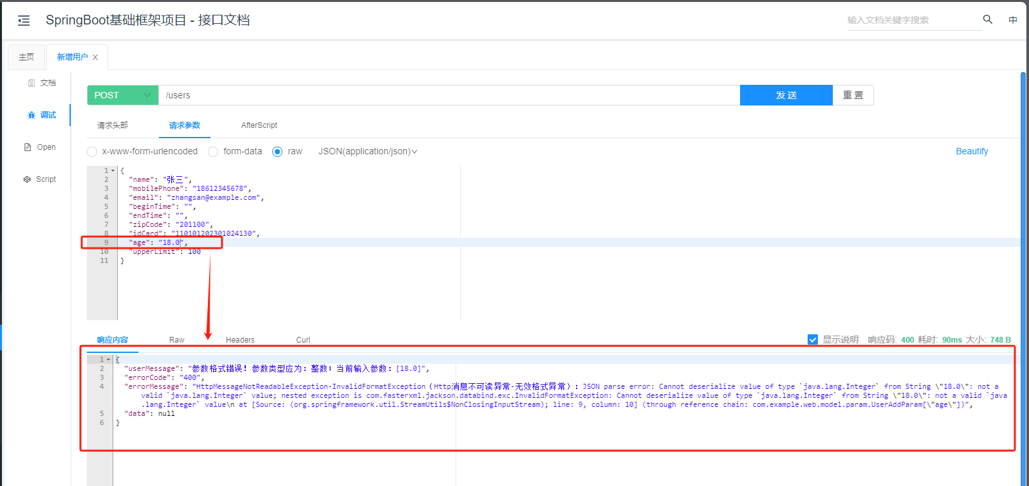Click the "endTime" line in request body
1029x486 pixels.
click(158, 216)
